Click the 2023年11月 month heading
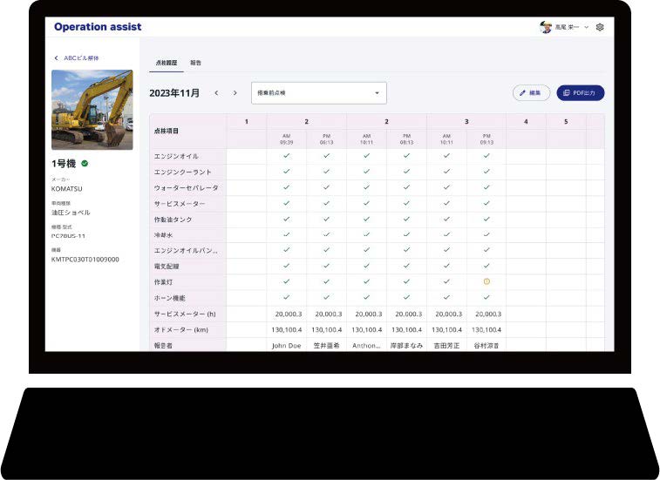The width and height of the screenshot is (660, 480). 174,93
